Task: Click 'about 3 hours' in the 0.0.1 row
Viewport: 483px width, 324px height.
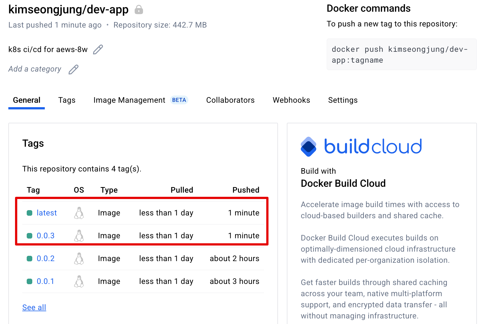Action: pos(235,281)
